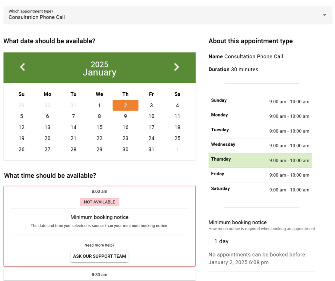Click the Tuesday availability row
The width and height of the screenshot is (335, 281).
coord(260,131)
